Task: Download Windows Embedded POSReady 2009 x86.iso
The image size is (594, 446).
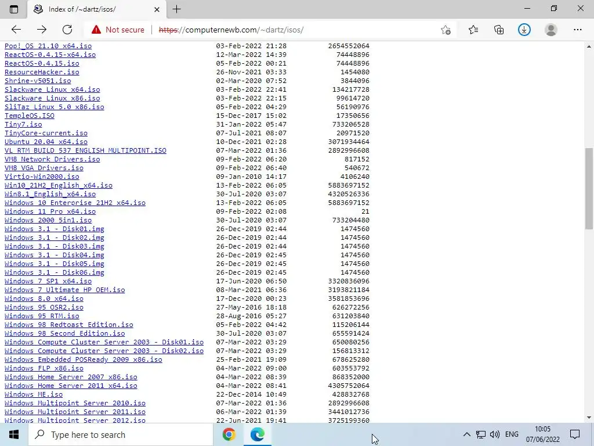Action: (84, 360)
